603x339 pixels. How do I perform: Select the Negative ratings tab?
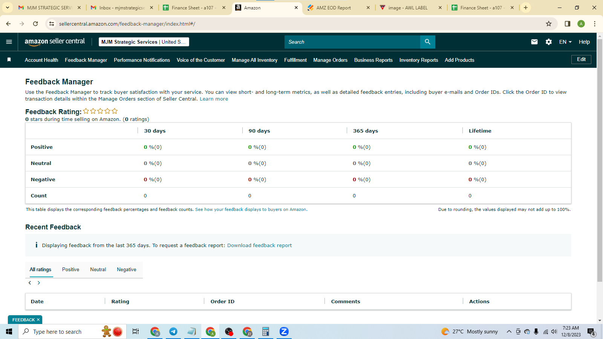(127, 270)
